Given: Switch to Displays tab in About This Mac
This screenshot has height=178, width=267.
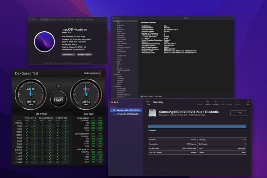Looking at the screenshot, I should [54, 19].
